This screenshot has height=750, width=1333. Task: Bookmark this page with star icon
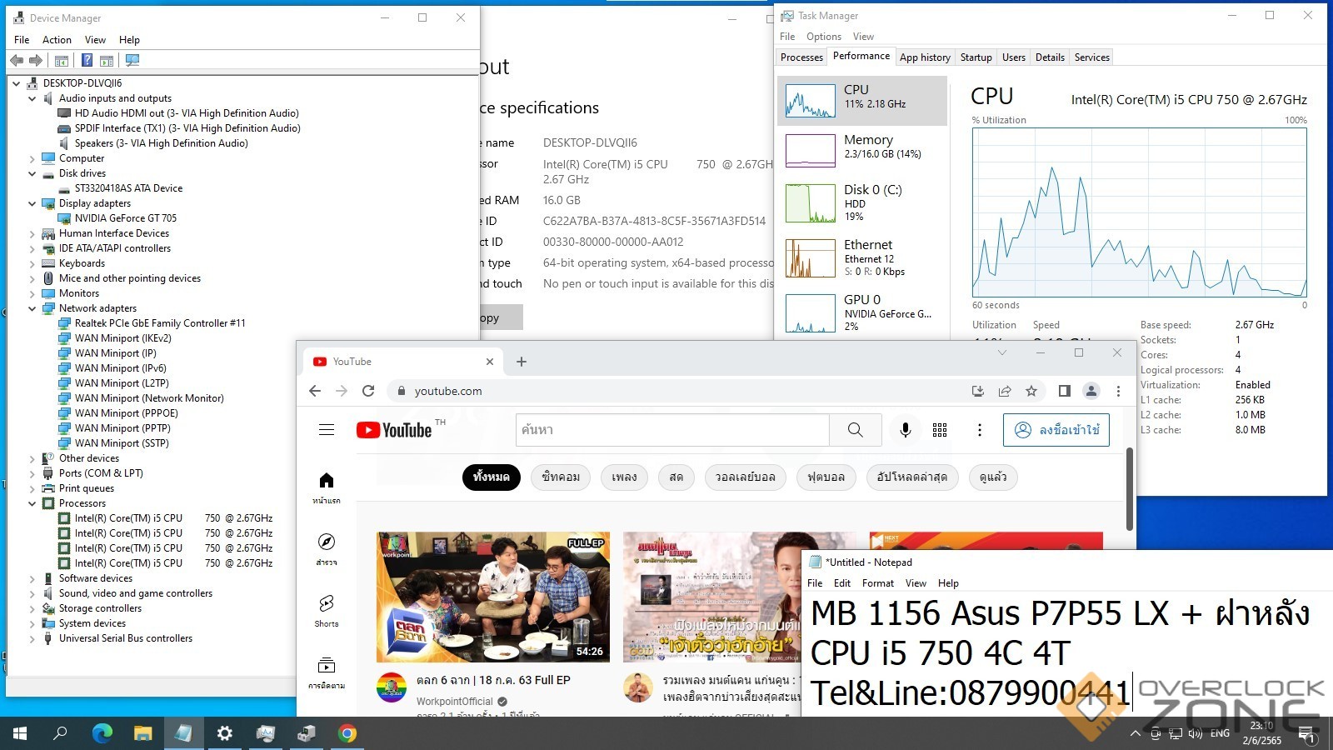[x=1031, y=391]
